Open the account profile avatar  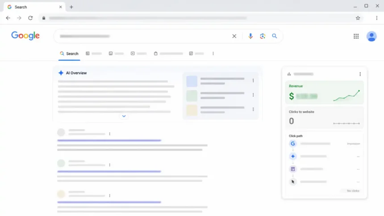pos(371,36)
